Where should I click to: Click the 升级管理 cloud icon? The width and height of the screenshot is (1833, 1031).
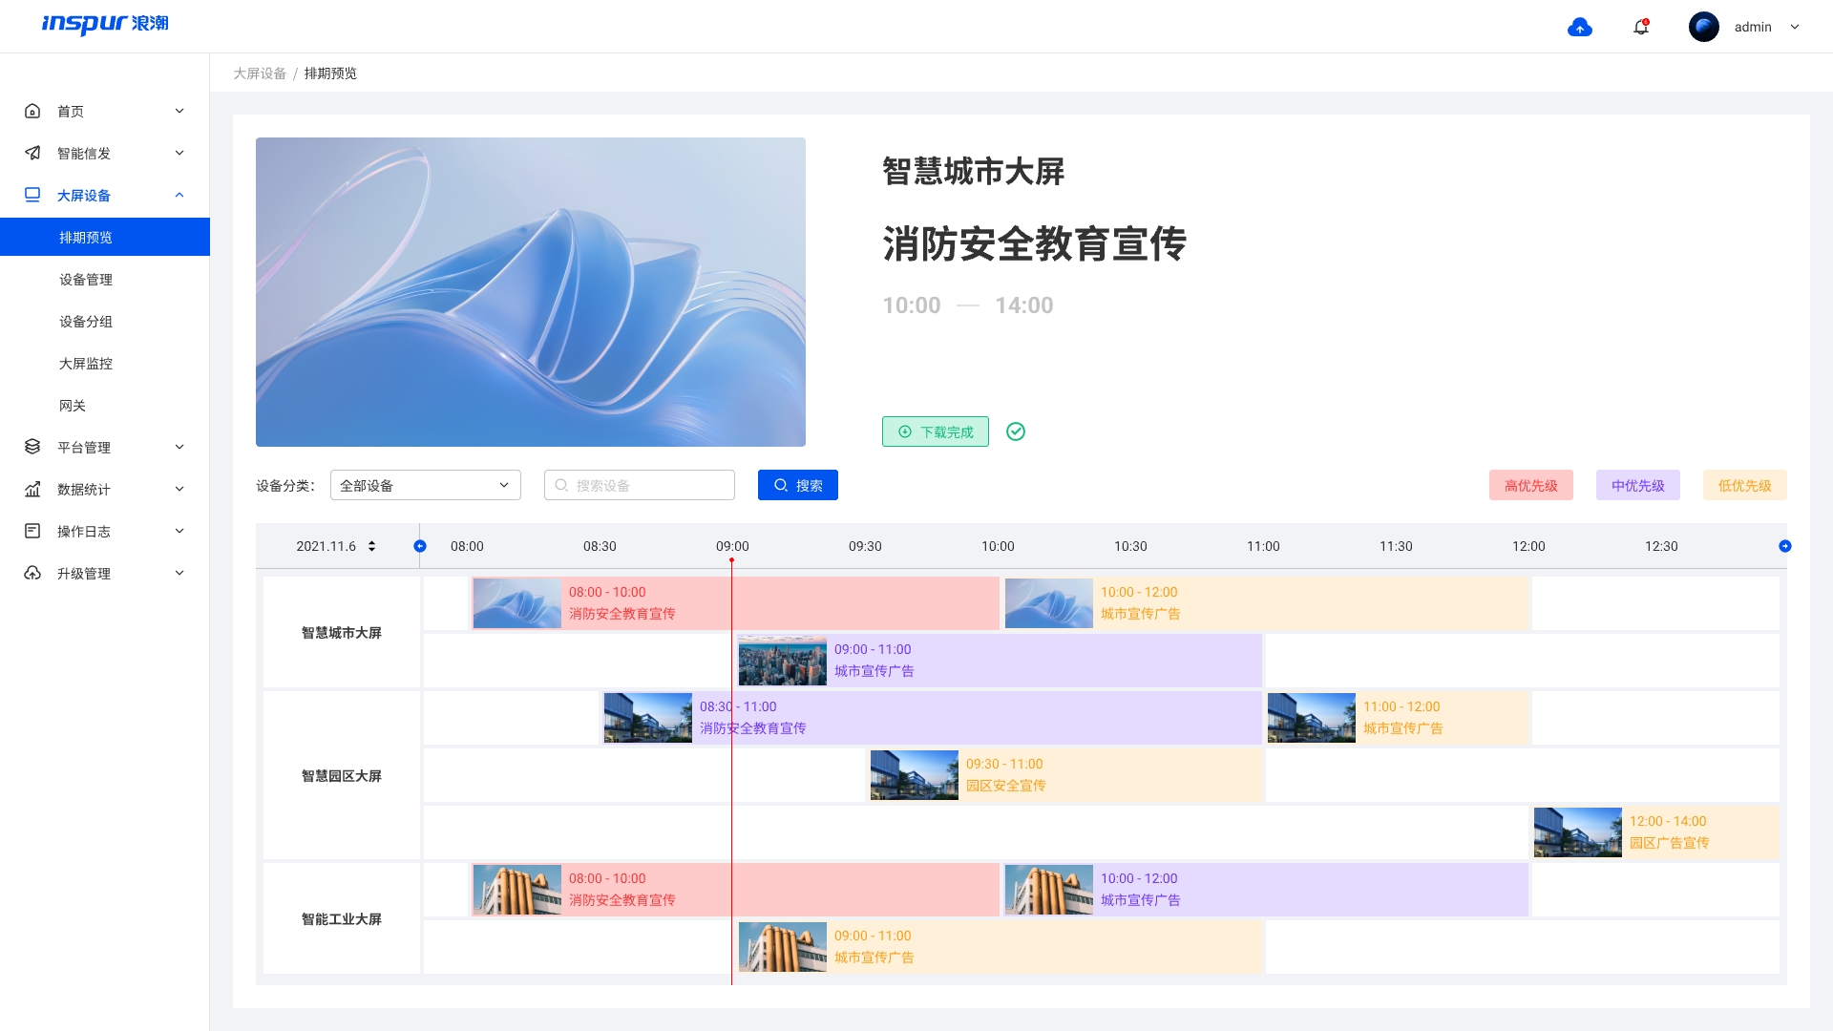(x=32, y=573)
